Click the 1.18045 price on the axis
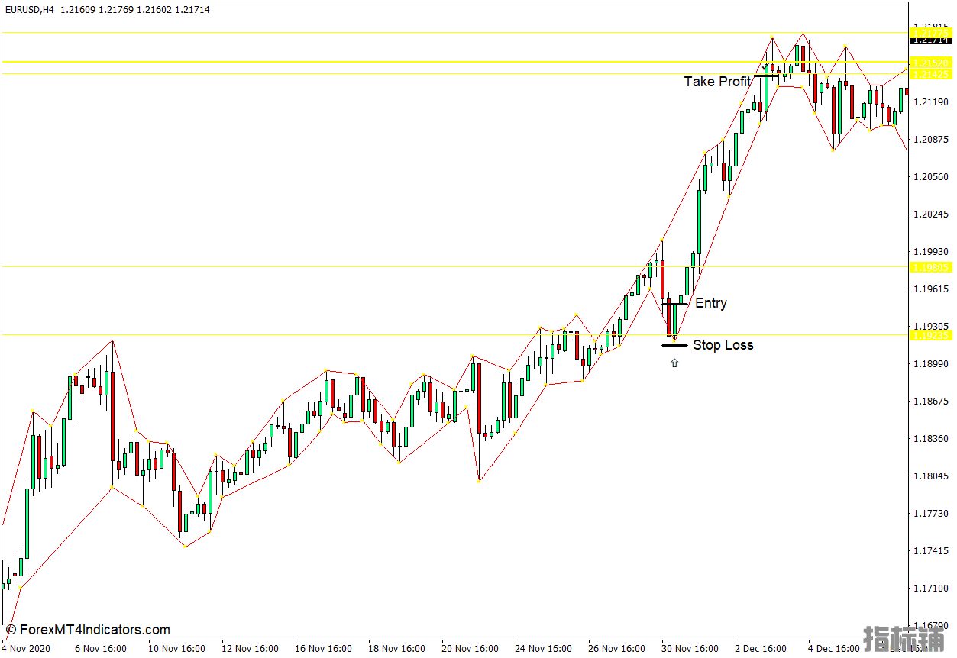 tap(930, 476)
